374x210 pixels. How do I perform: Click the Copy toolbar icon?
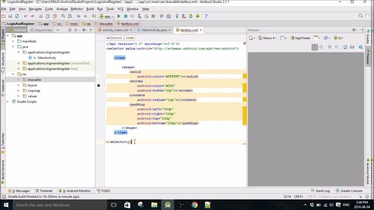pos(48,16)
